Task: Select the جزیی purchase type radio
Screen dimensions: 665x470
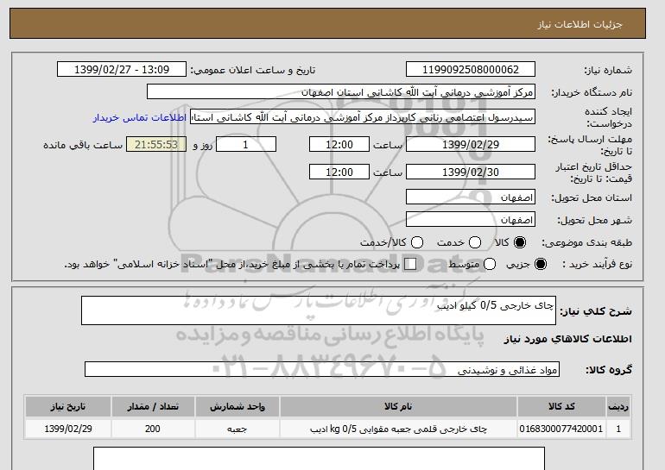Action: pos(541,264)
